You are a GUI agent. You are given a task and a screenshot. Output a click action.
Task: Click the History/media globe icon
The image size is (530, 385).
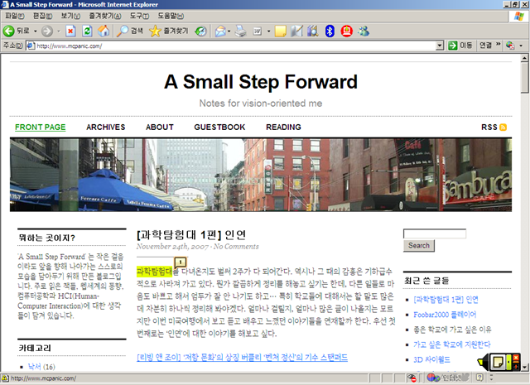(x=200, y=31)
